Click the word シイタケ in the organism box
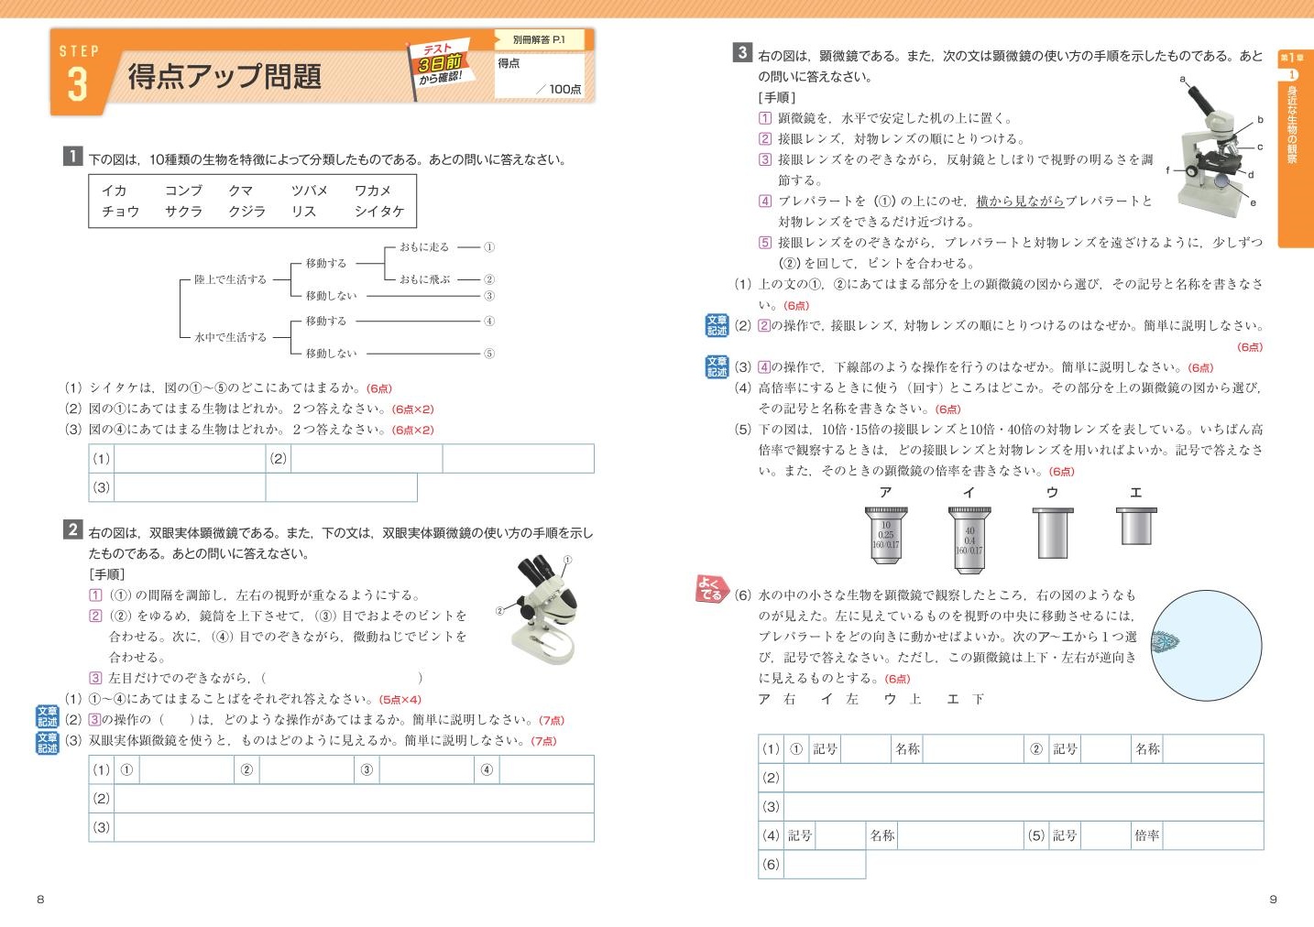Viewport: 1314px width, 927px height. coord(379,211)
